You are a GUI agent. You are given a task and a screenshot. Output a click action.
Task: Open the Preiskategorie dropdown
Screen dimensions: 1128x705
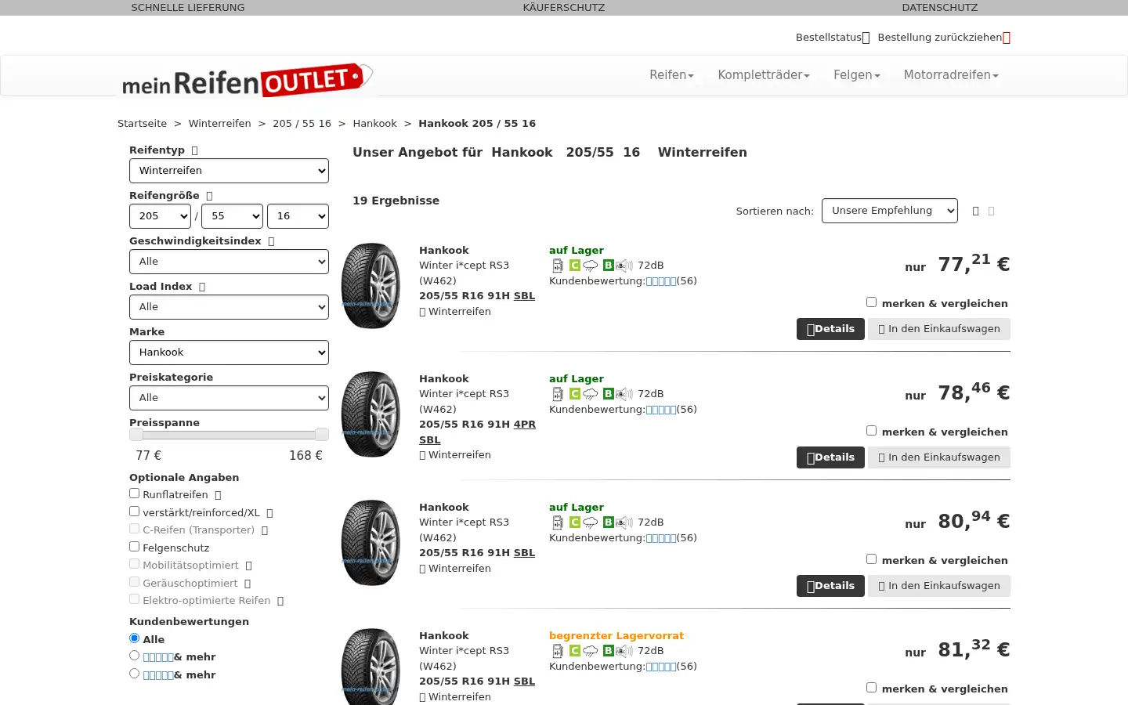[229, 398]
